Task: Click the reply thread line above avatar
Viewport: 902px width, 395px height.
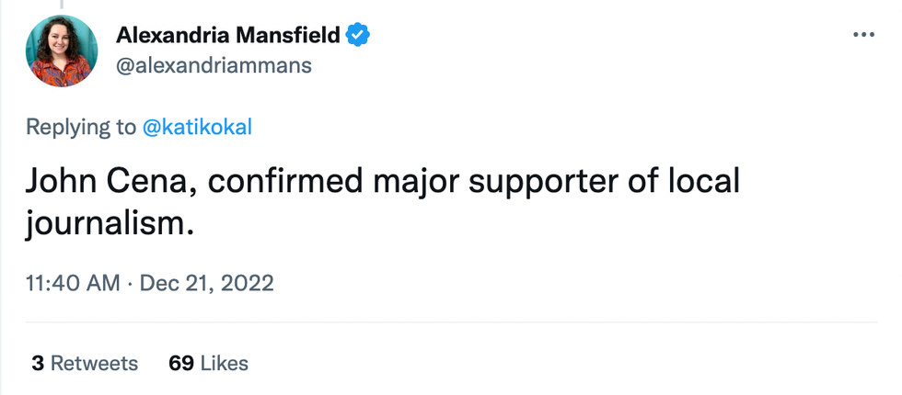Action: click(x=62, y=6)
